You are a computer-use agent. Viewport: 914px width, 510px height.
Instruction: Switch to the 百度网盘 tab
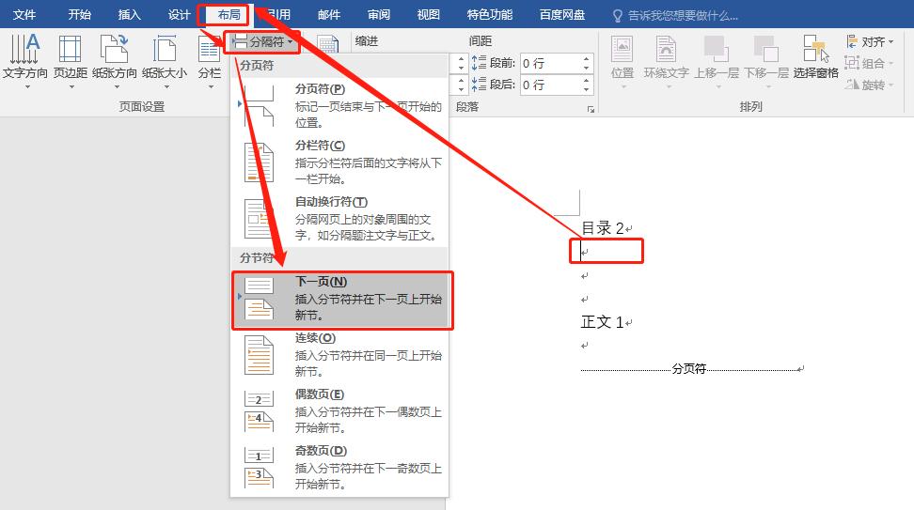point(562,14)
